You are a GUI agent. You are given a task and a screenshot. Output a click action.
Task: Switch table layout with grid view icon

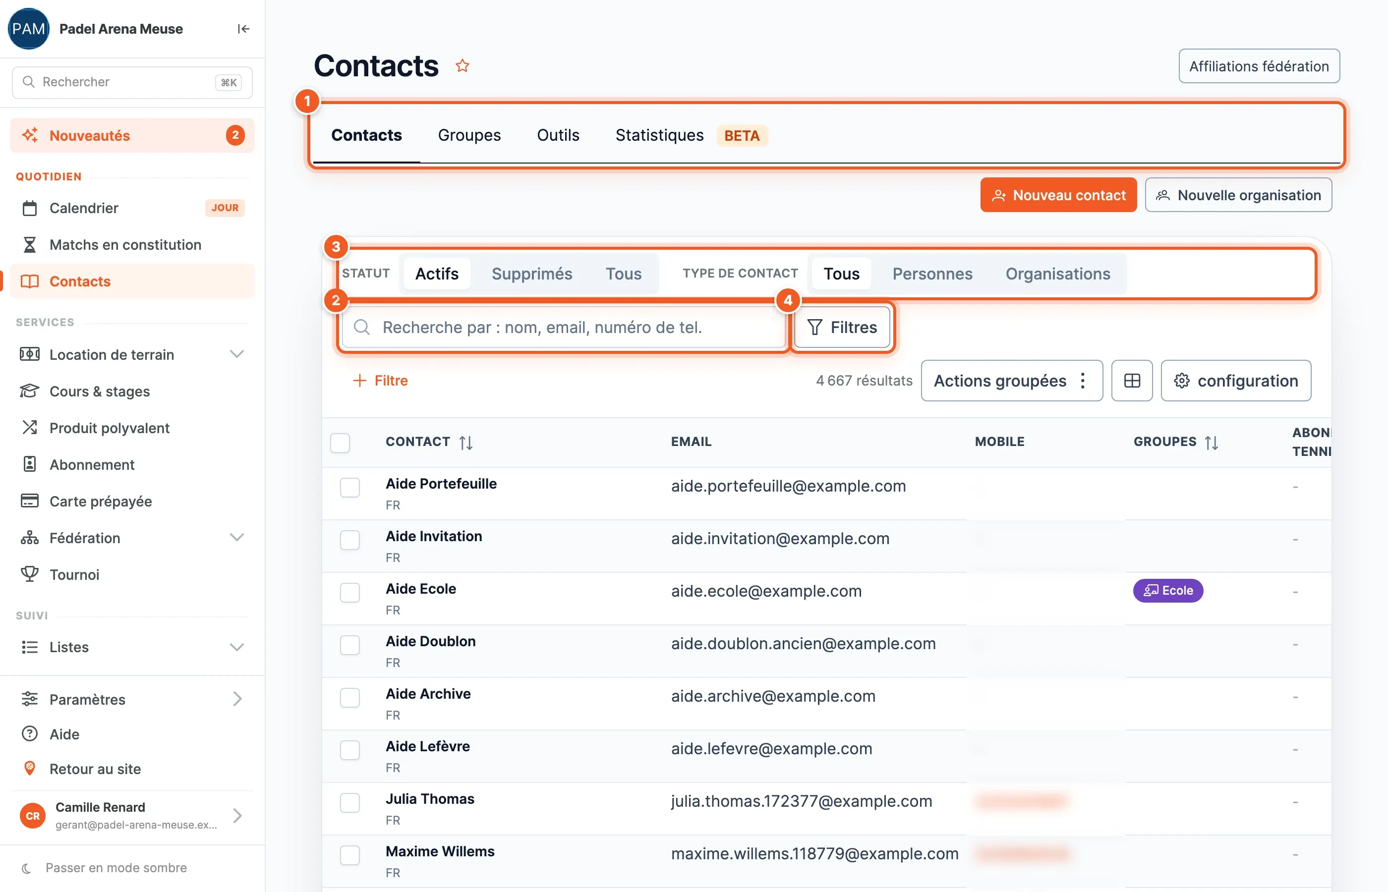[x=1131, y=381]
